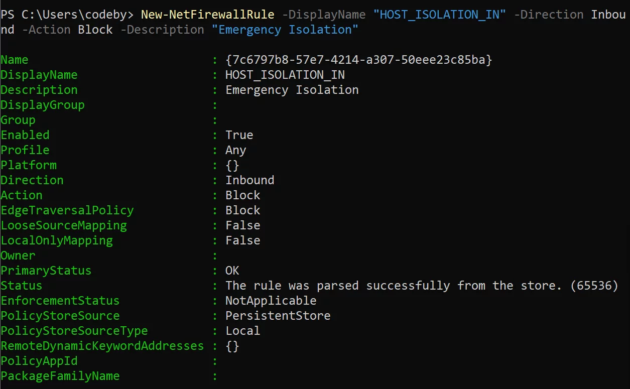Click the PolicyStoreSourceType value Local
Screen dimensions: 630x389
(243, 331)
